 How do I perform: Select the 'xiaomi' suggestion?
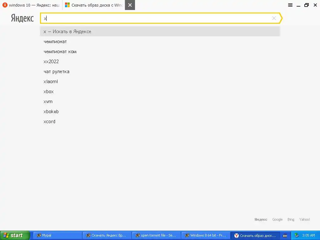click(x=160, y=82)
